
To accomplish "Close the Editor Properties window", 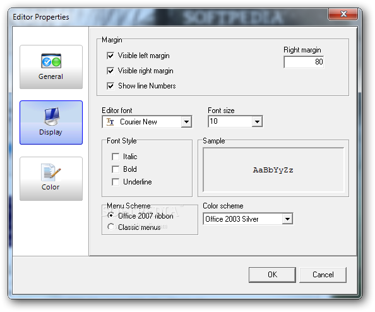I will pos(343,14).
